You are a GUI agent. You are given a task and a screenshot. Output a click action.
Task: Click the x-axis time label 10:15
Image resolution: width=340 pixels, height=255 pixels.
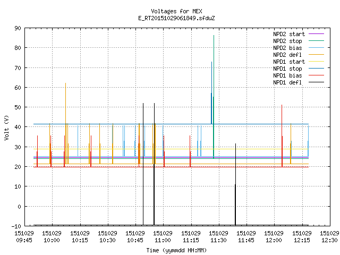[x=80, y=240]
